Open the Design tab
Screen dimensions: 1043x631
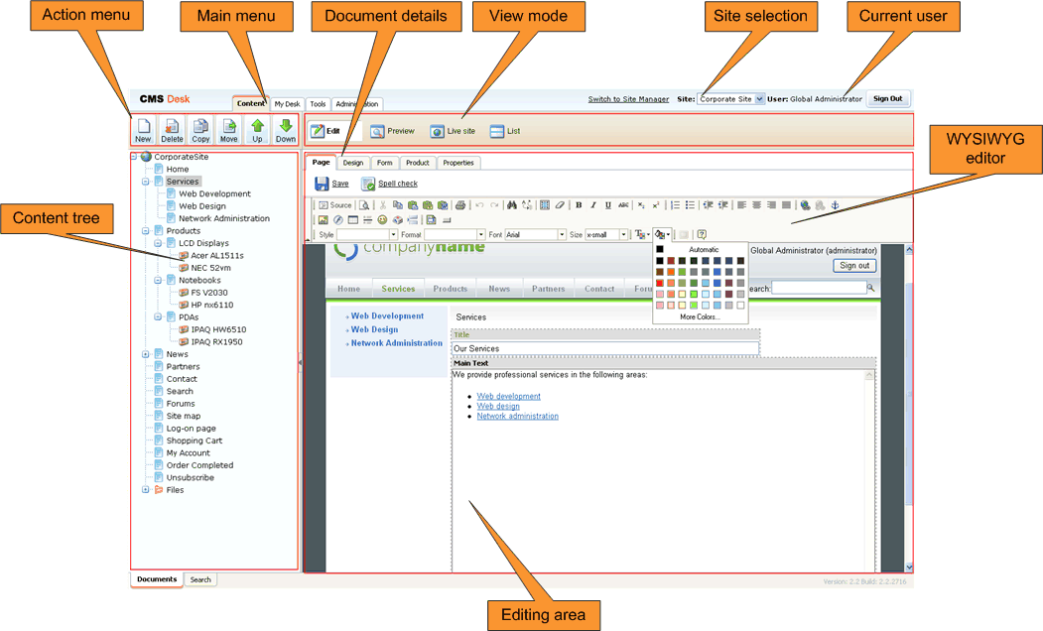[x=353, y=163]
